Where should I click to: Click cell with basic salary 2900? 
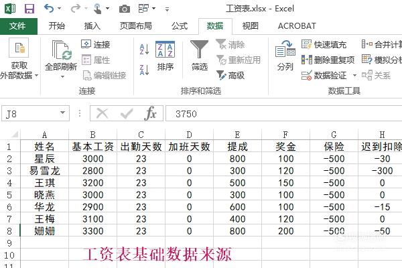pyautogui.click(x=93, y=207)
